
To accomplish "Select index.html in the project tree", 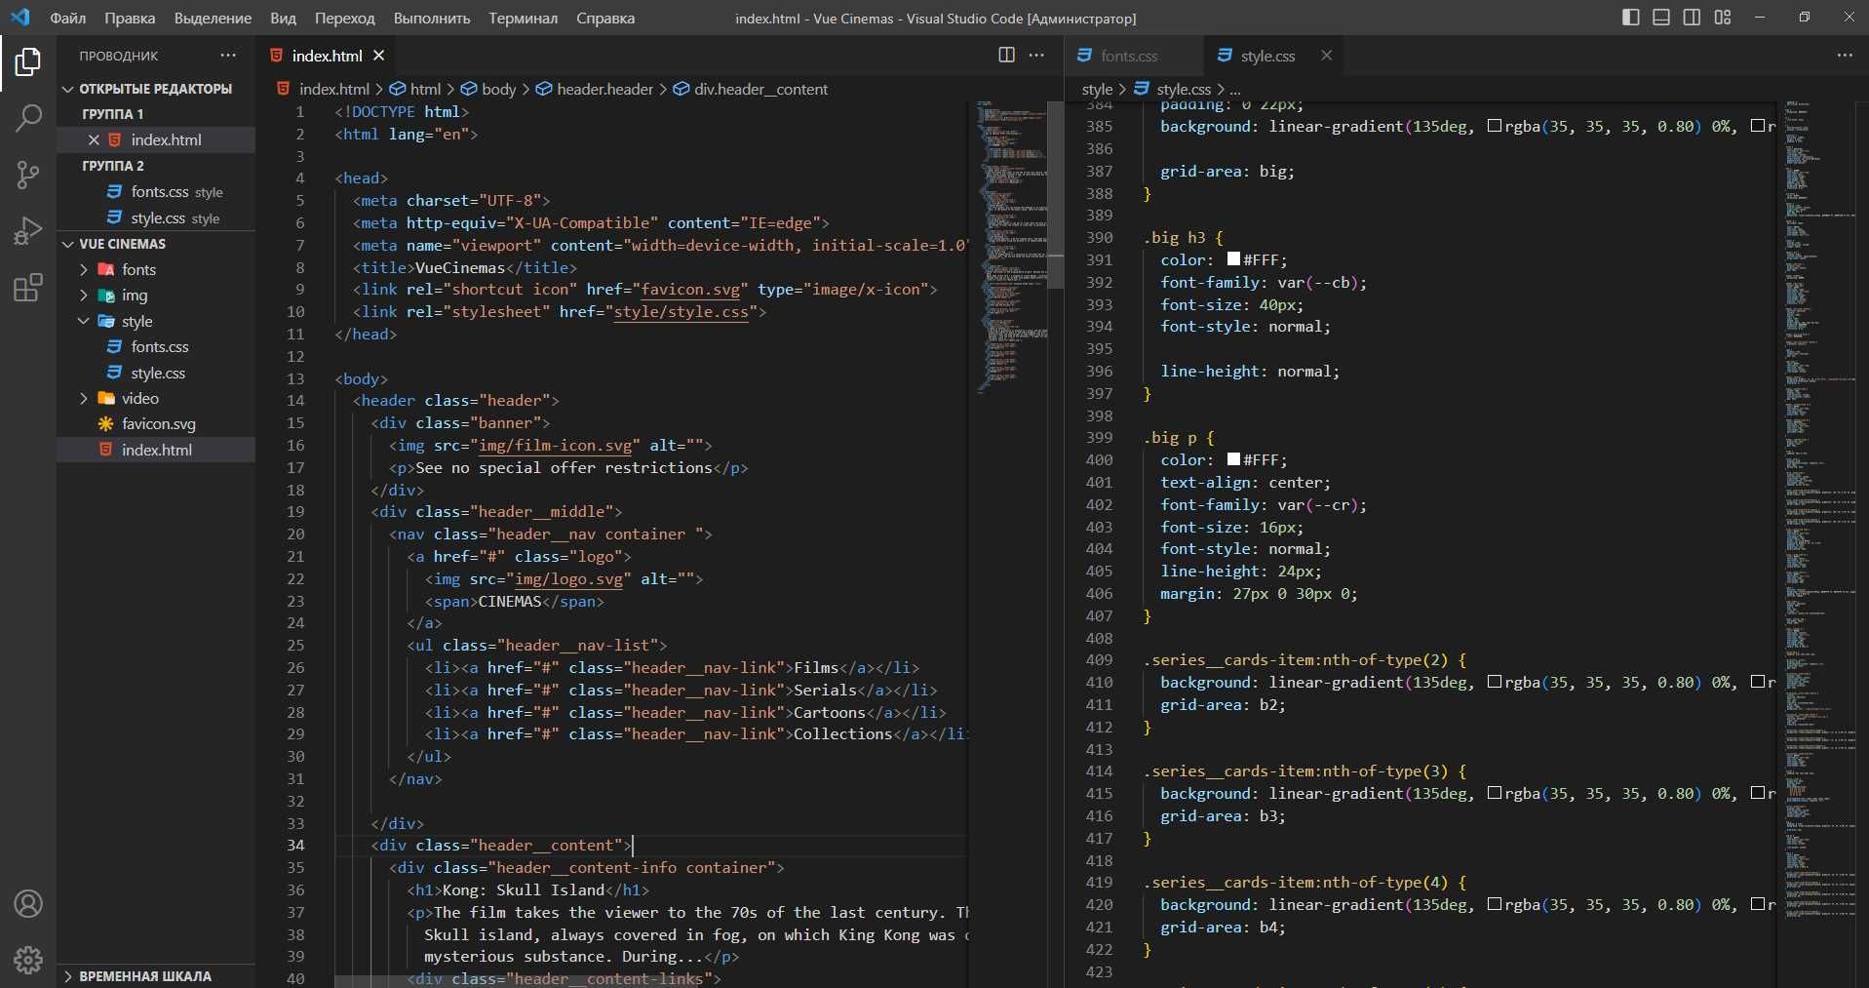I will (x=157, y=450).
